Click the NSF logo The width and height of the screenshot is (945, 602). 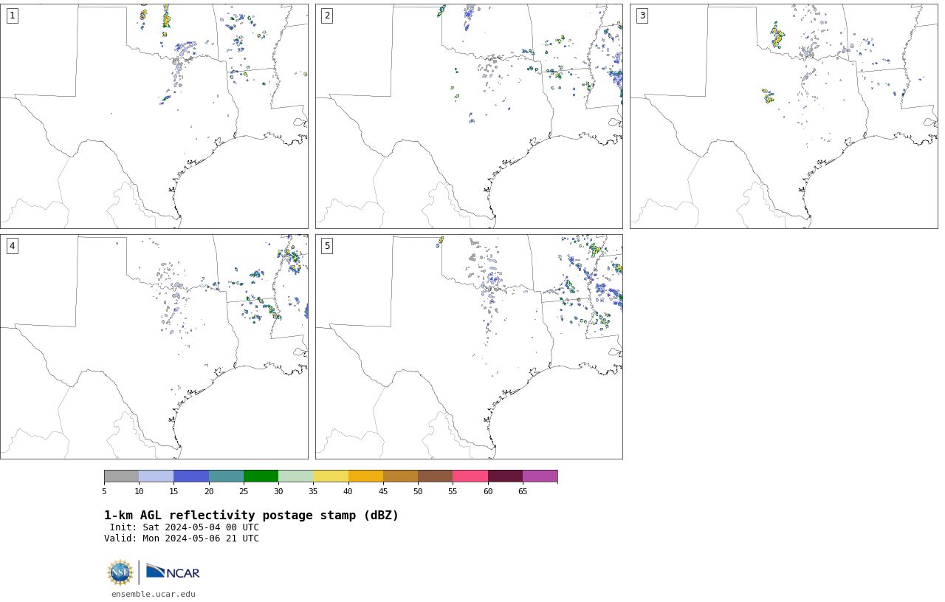click(x=120, y=572)
